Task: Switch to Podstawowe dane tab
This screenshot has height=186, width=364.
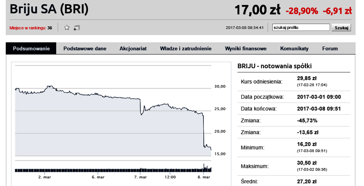Action: click(x=85, y=49)
